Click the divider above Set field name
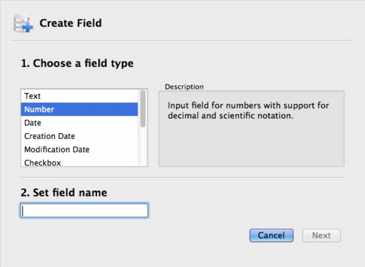365x267 pixels. click(x=182, y=177)
